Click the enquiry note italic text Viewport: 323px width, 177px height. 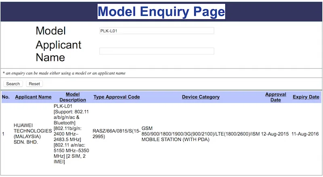click(64, 73)
